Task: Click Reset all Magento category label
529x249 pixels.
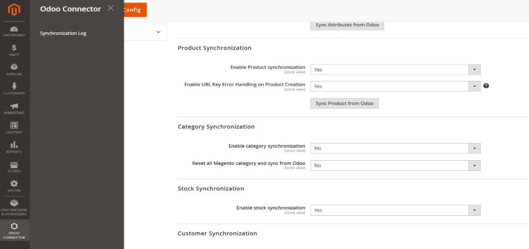Action: pyautogui.click(x=249, y=163)
